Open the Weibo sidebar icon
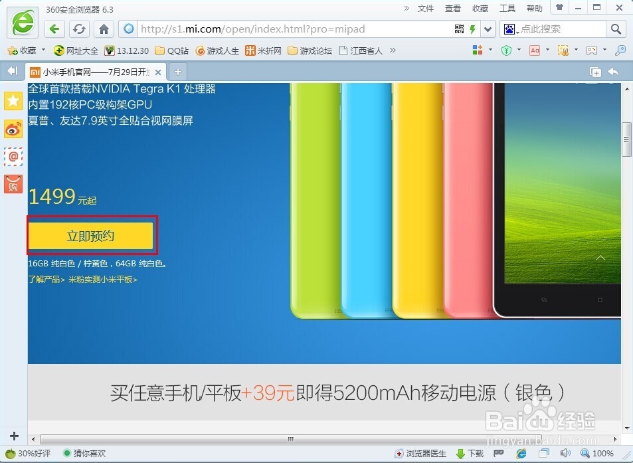Image resolution: width=633 pixels, height=463 pixels. (13, 129)
